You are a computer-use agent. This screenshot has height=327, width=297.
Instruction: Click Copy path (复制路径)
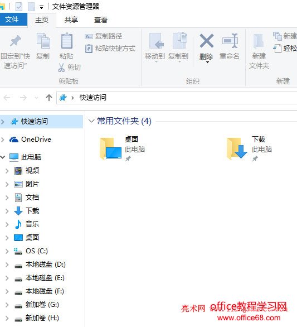[104, 36]
